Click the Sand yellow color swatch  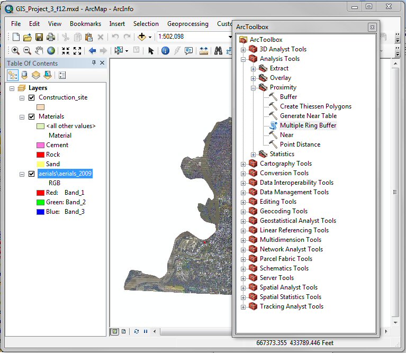[x=40, y=165]
